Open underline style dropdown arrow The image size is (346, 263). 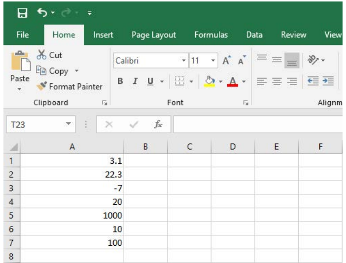[162, 81]
